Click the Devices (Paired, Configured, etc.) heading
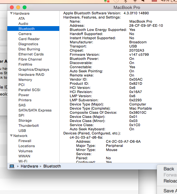The image size is (177, 194). click(x=92, y=133)
